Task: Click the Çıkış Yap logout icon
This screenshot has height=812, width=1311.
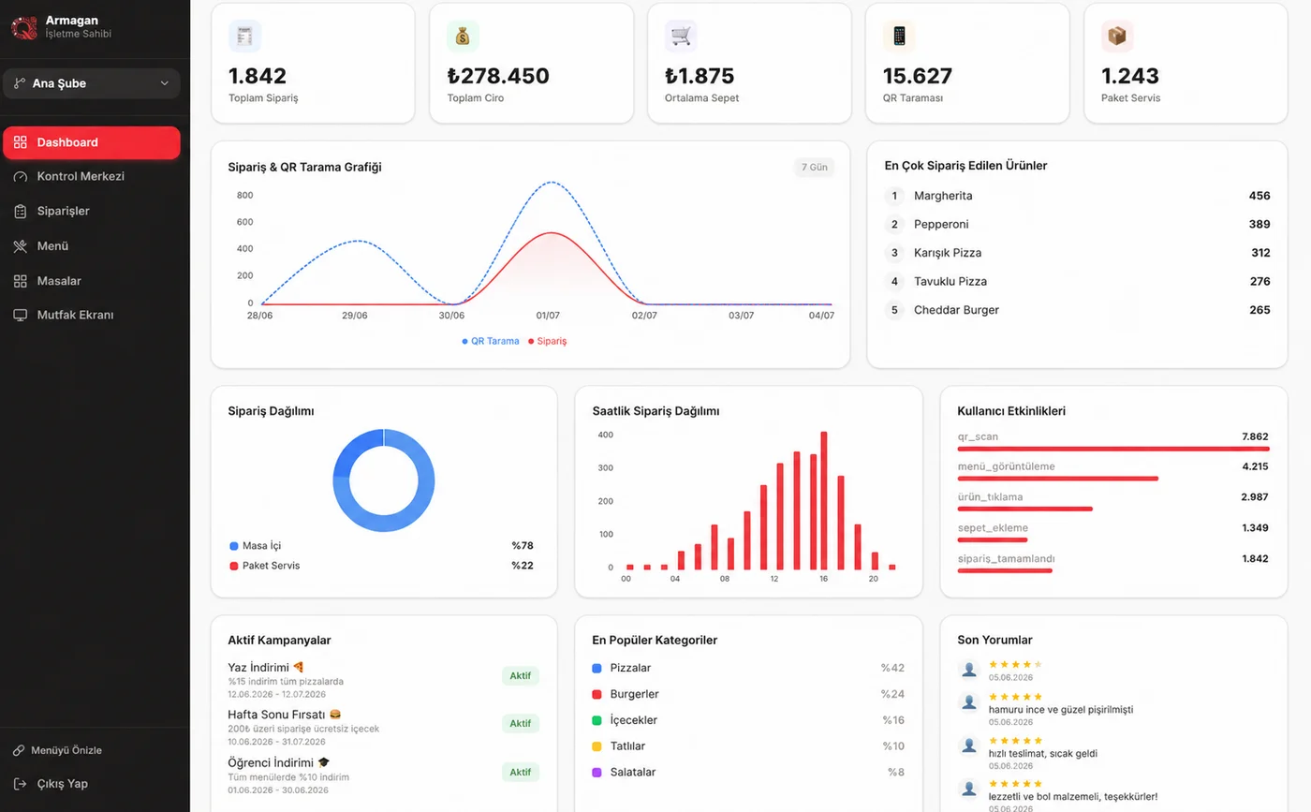Action: click(x=21, y=784)
